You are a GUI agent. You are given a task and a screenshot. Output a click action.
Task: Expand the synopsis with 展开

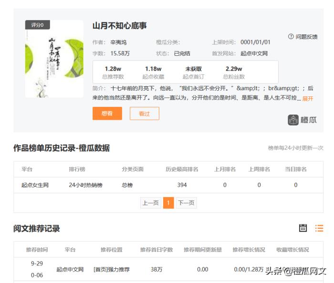click(308, 99)
